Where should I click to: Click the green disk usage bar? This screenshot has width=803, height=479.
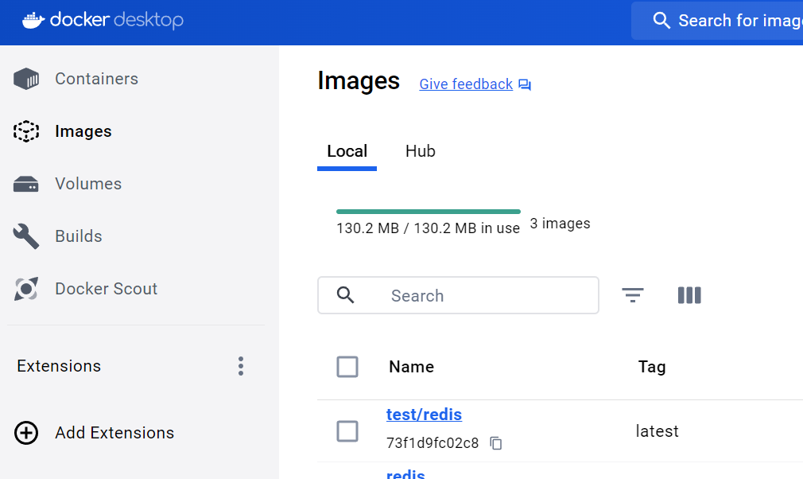[x=429, y=212]
